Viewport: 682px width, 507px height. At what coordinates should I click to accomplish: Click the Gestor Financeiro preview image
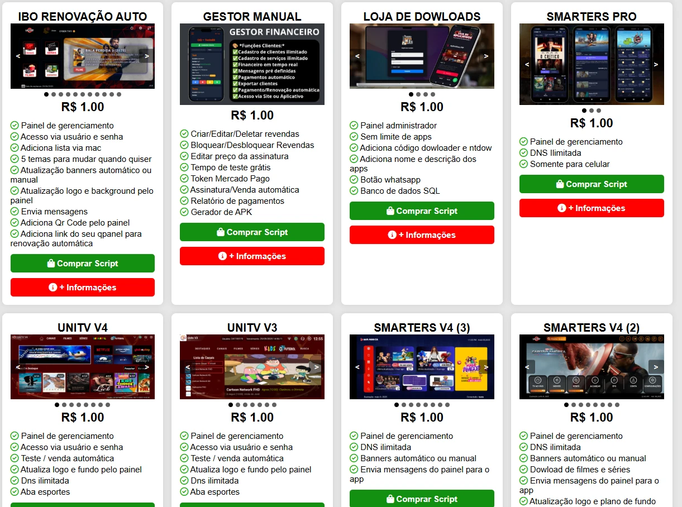coord(252,64)
